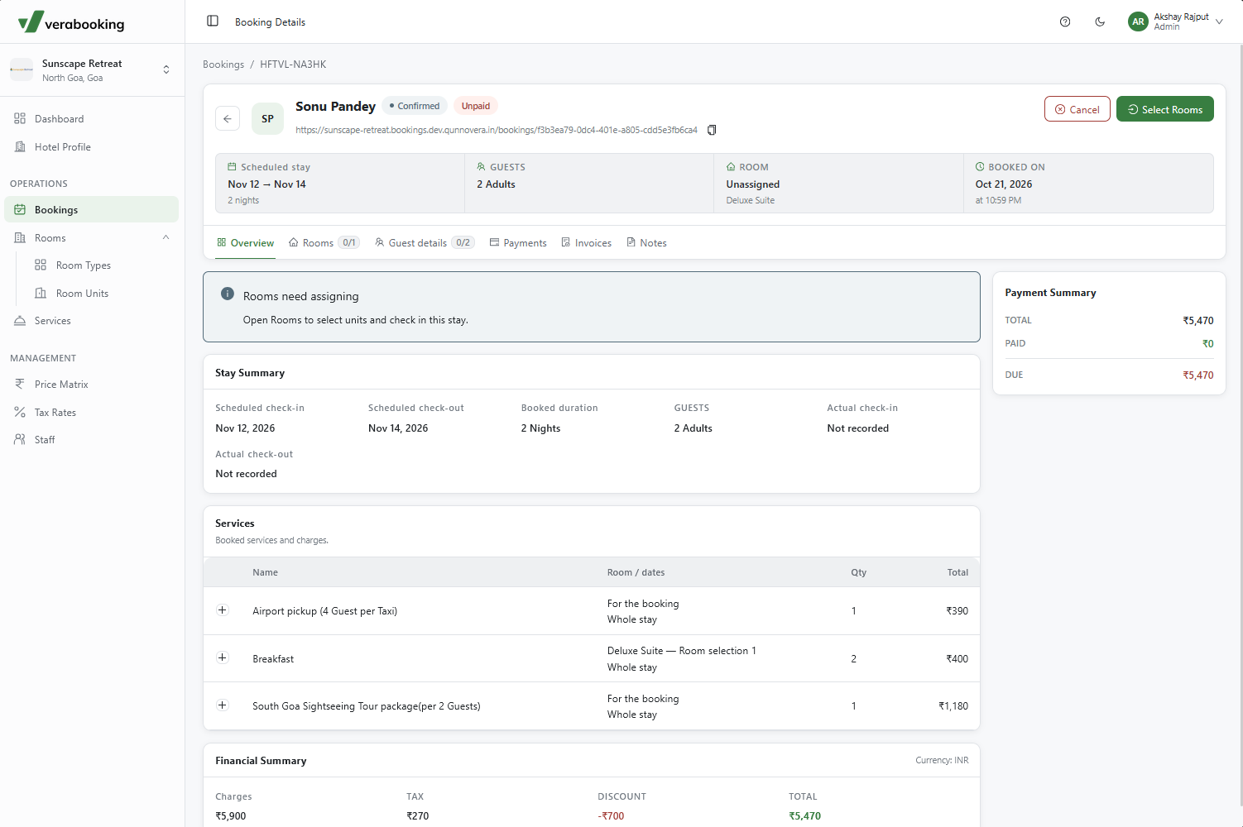
Task: Toggle the sidebar panel icon
Action: tap(213, 22)
